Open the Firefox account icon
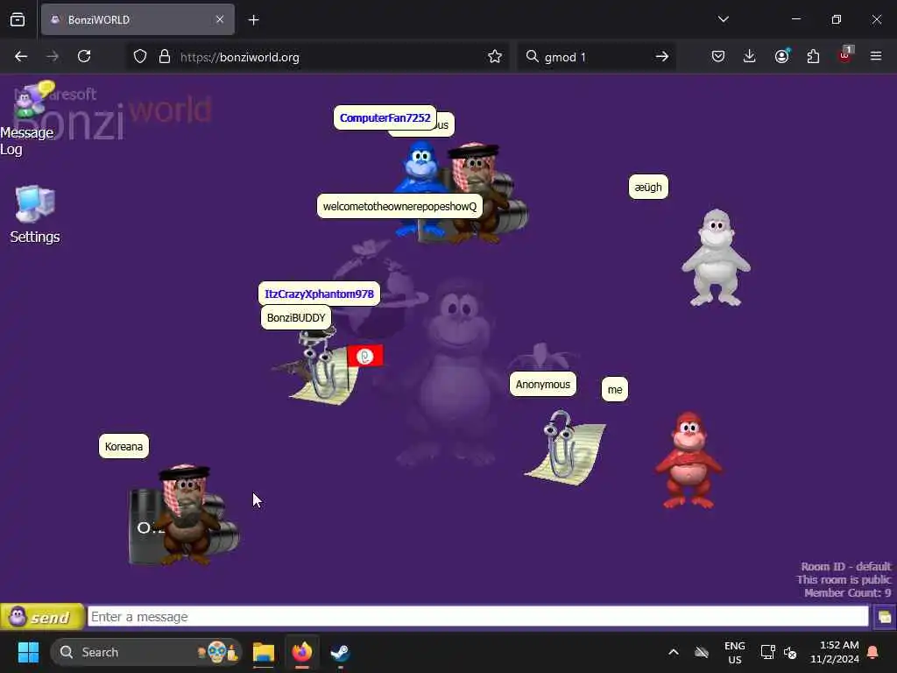Screen dimensions: 897x673 (782, 57)
